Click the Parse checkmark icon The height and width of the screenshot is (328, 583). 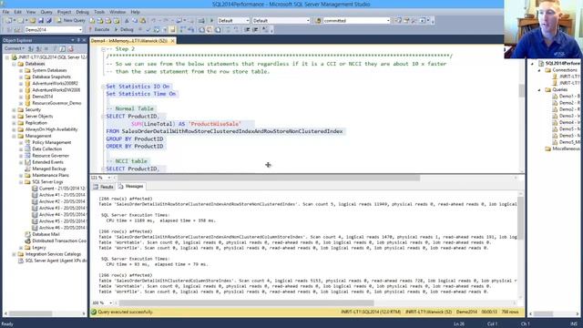point(148,29)
